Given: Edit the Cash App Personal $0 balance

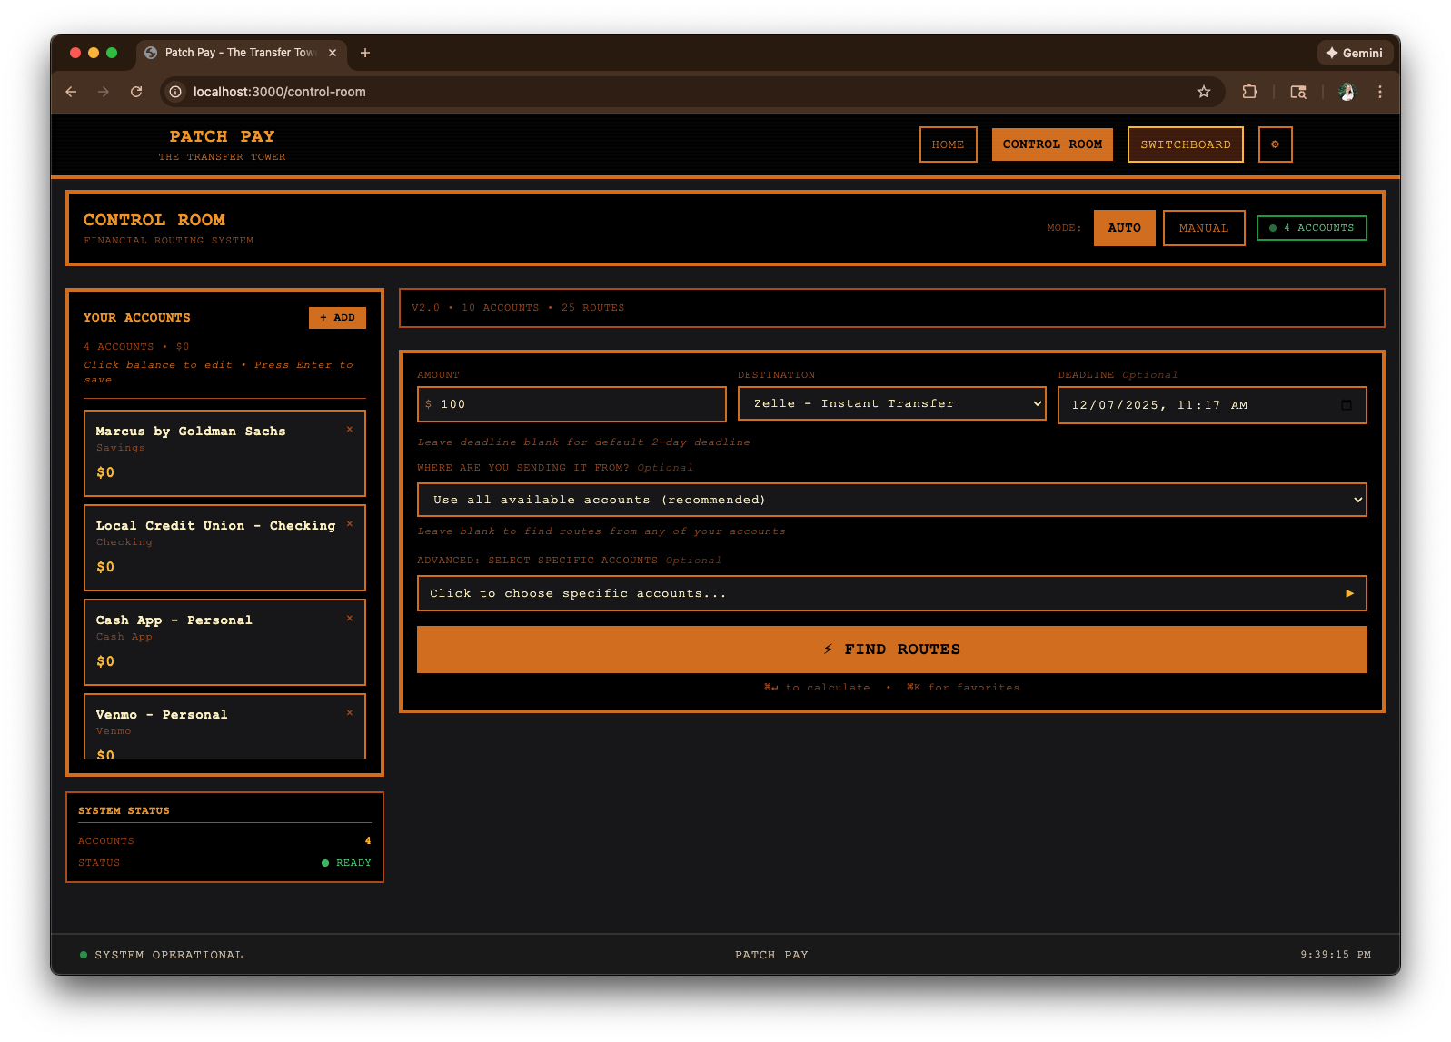Looking at the screenshot, I should (x=105, y=661).
